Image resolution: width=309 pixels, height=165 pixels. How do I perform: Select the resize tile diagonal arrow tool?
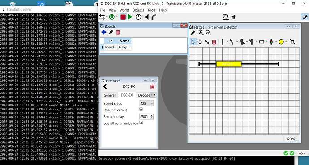207,42
